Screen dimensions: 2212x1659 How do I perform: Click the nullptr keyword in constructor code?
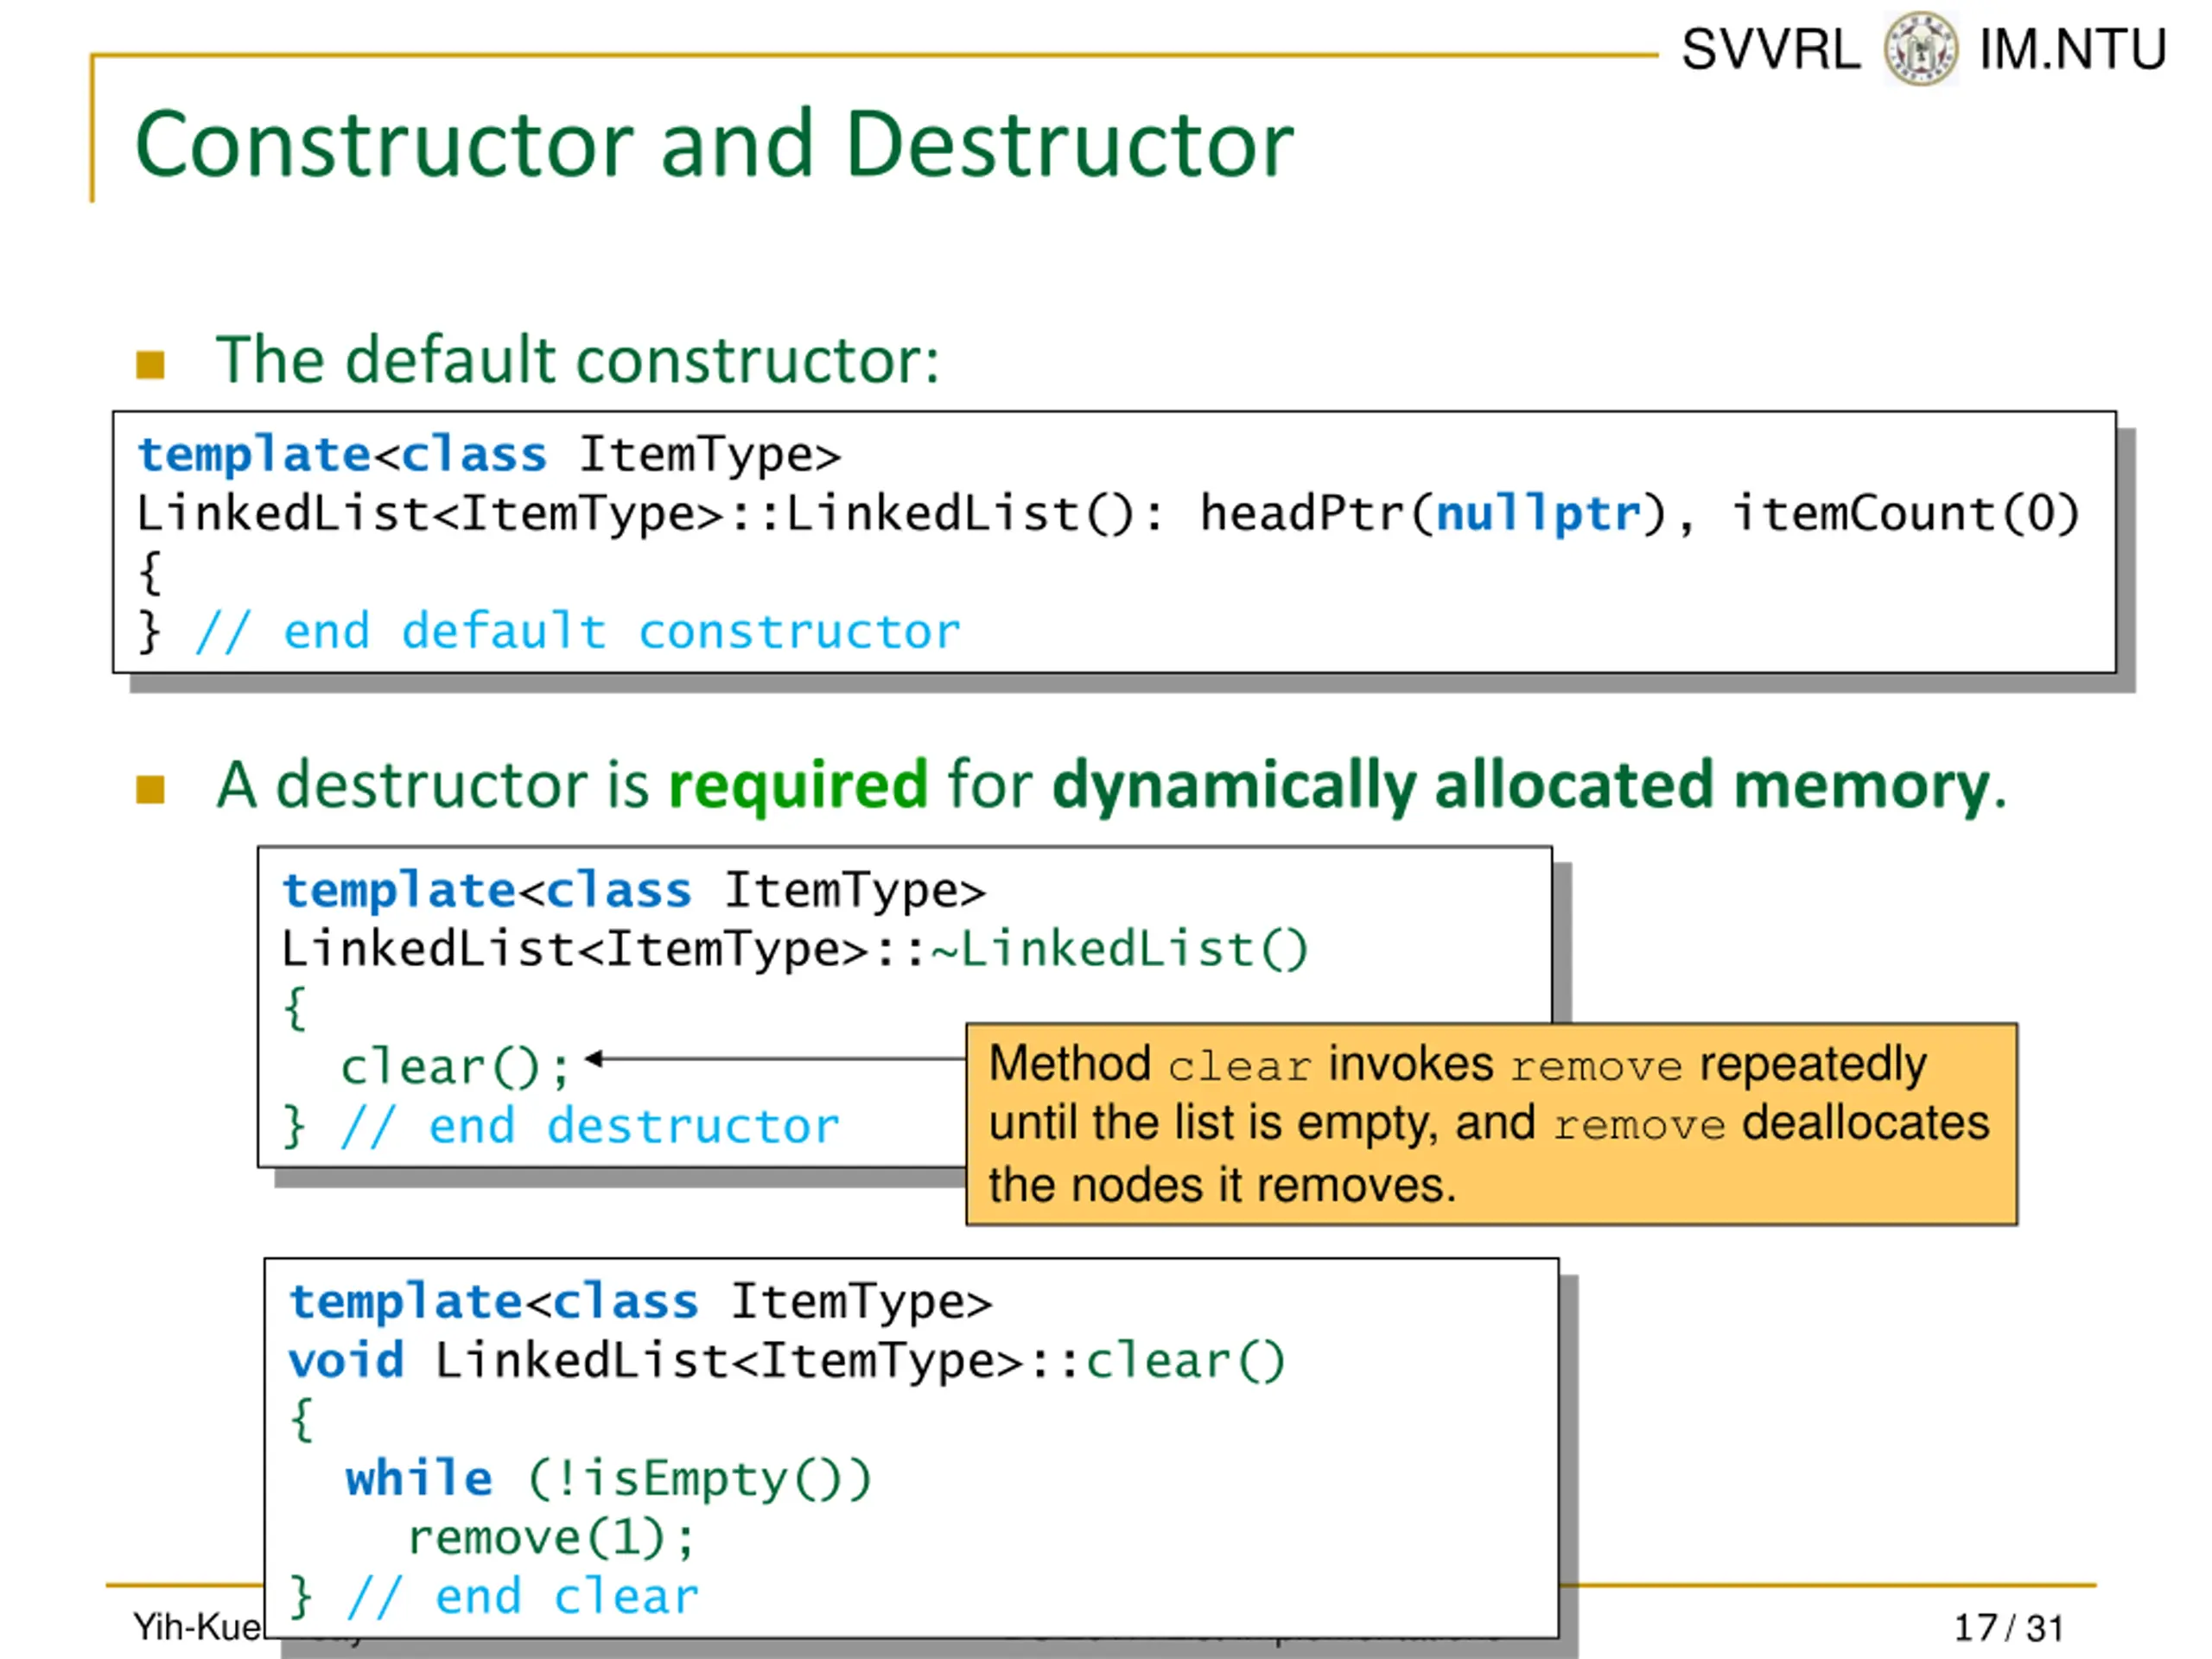tap(1538, 514)
